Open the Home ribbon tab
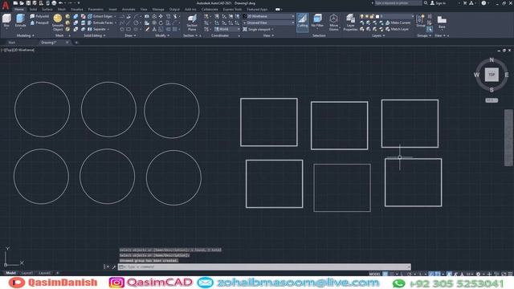Screen dimensions: 514x289 tap(19, 9)
